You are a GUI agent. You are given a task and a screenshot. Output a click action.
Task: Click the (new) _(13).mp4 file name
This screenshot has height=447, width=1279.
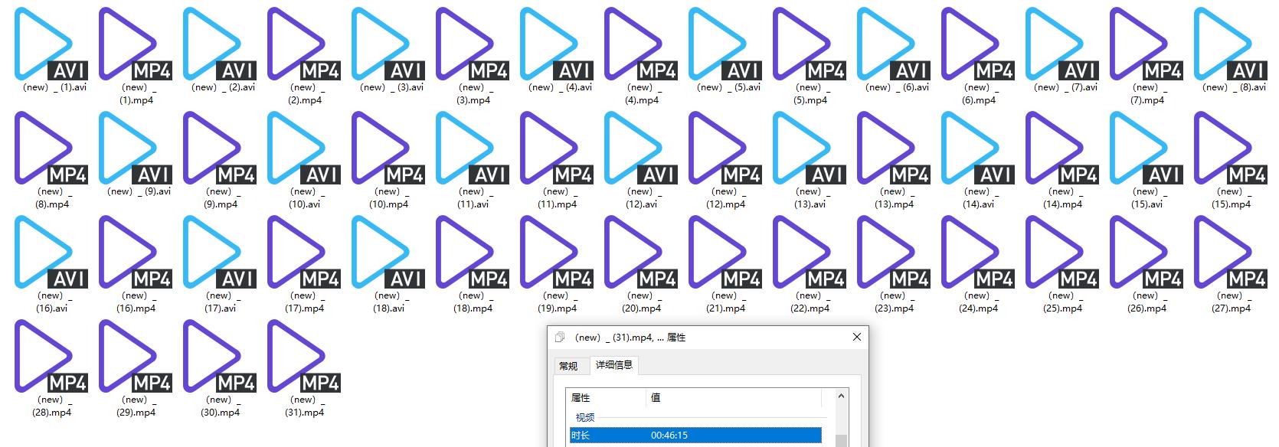(x=893, y=198)
